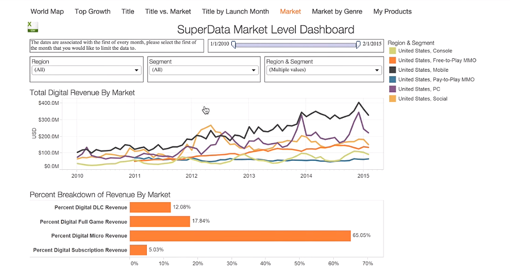Select the Market by Genre tab
Image resolution: width=510 pixels, height=273 pixels.
(x=337, y=11)
